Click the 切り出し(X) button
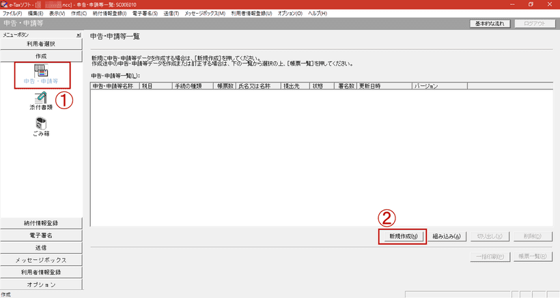Viewport: 560px width, 298px height. click(x=490, y=237)
